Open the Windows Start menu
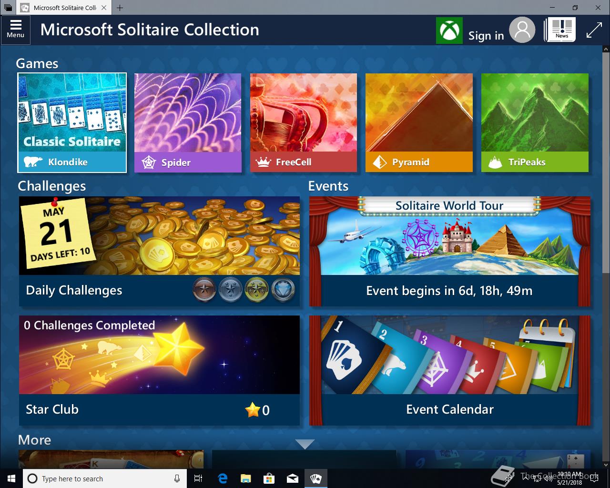The width and height of the screenshot is (610, 488). (x=11, y=478)
